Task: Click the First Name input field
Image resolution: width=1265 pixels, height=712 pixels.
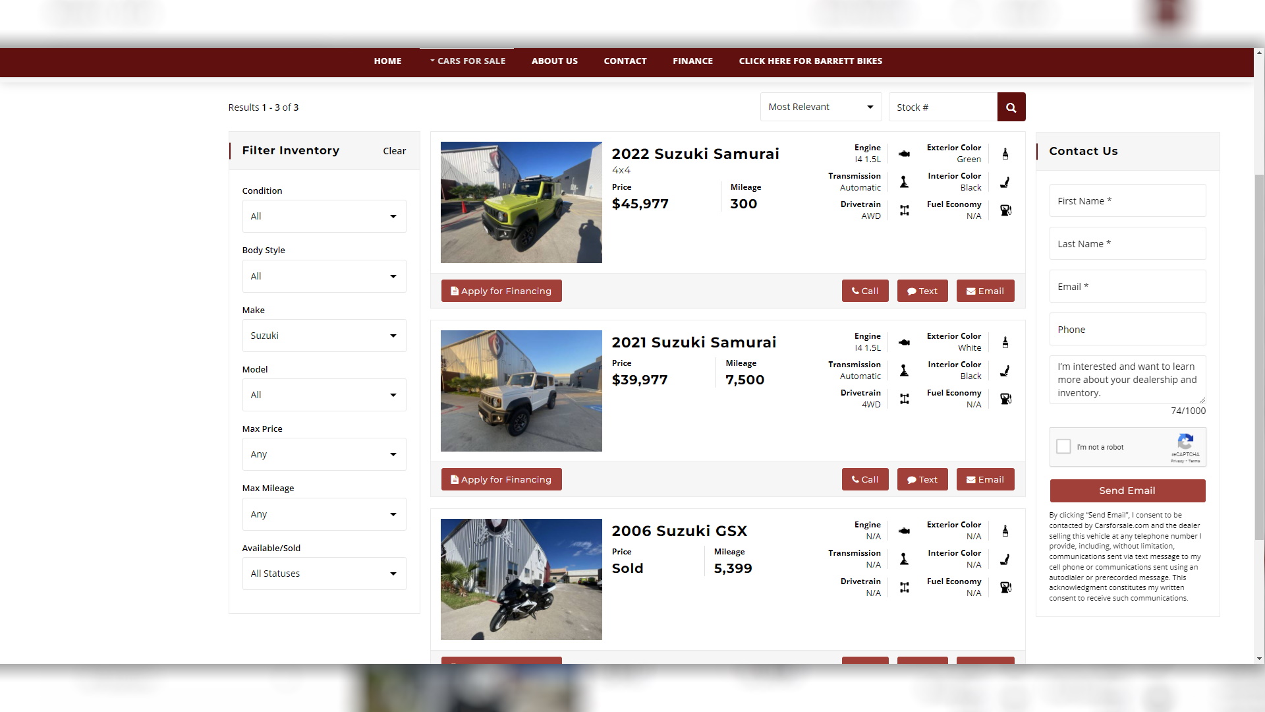Action: (1127, 201)
